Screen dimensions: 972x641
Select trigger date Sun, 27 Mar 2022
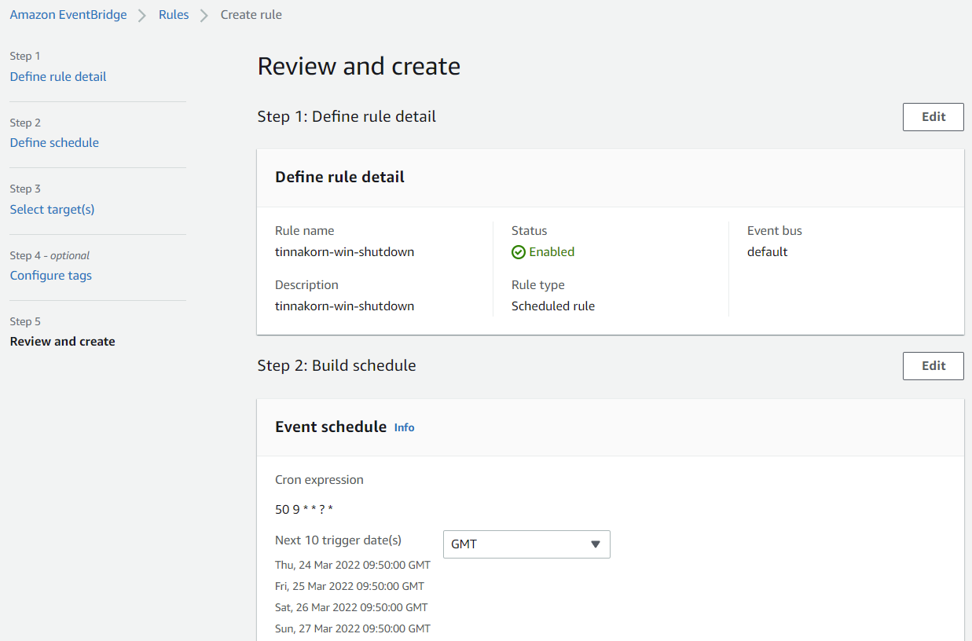pos(353,628)
